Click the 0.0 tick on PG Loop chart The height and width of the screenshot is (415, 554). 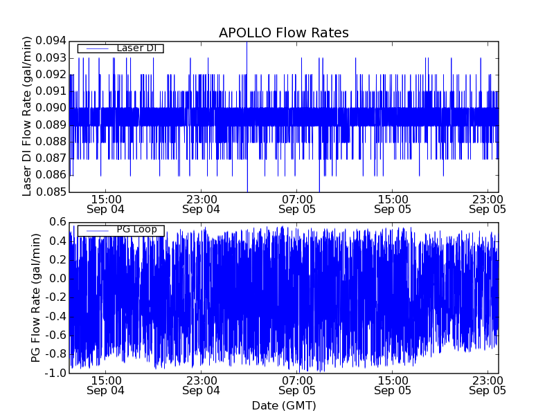coord(58,279)
